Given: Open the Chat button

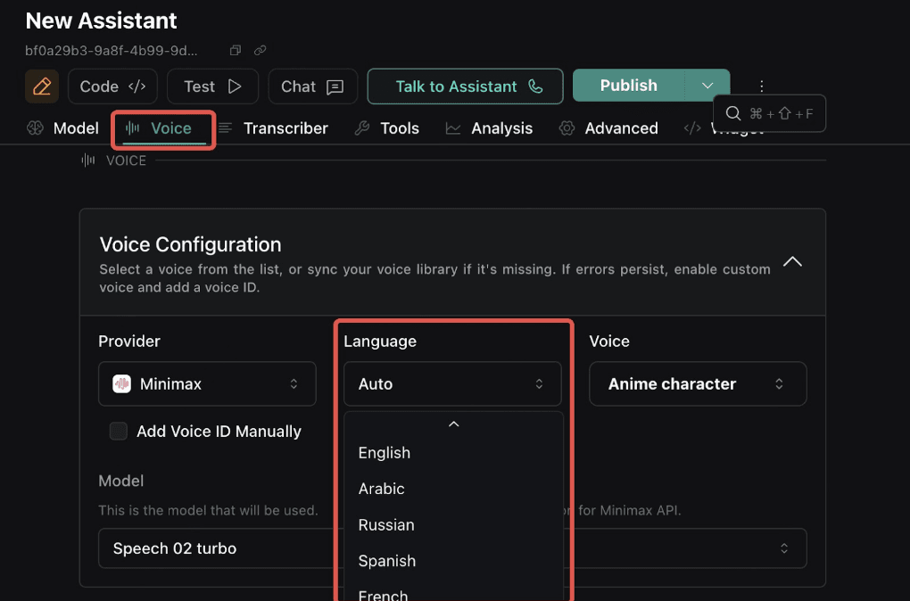Looking at the screenshot, I should click(312, 86).
